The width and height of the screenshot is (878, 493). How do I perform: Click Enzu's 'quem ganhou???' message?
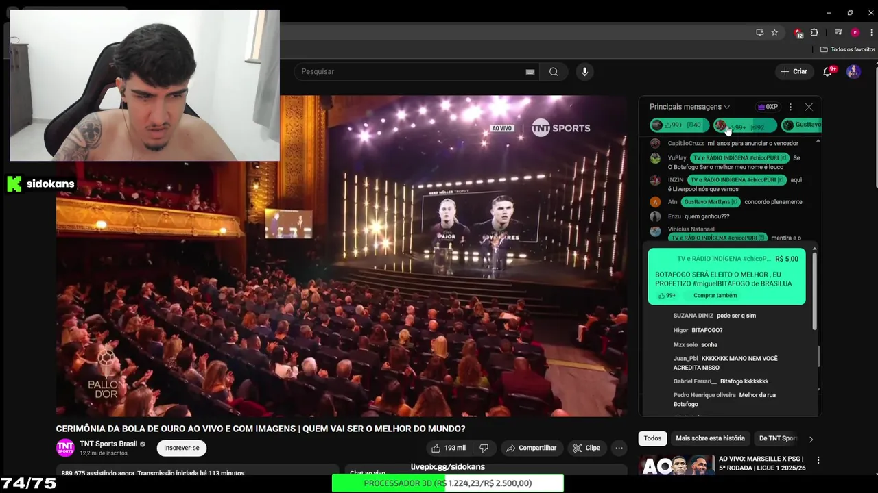click(x=707, y=216)
